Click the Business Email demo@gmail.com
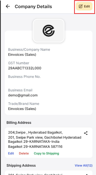 point(23,95)
